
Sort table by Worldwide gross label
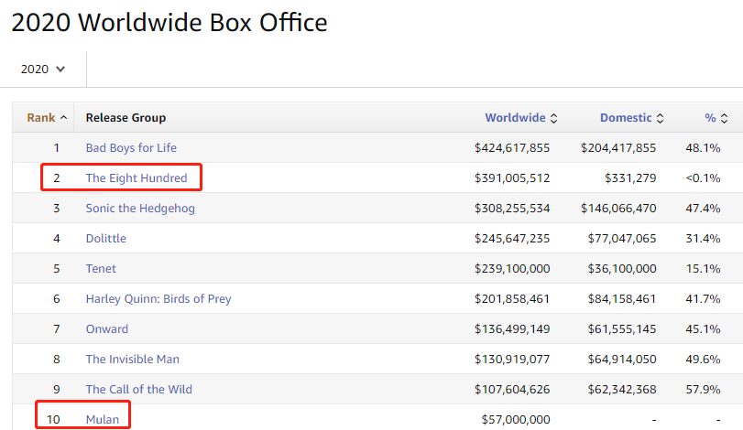[515, 118]
